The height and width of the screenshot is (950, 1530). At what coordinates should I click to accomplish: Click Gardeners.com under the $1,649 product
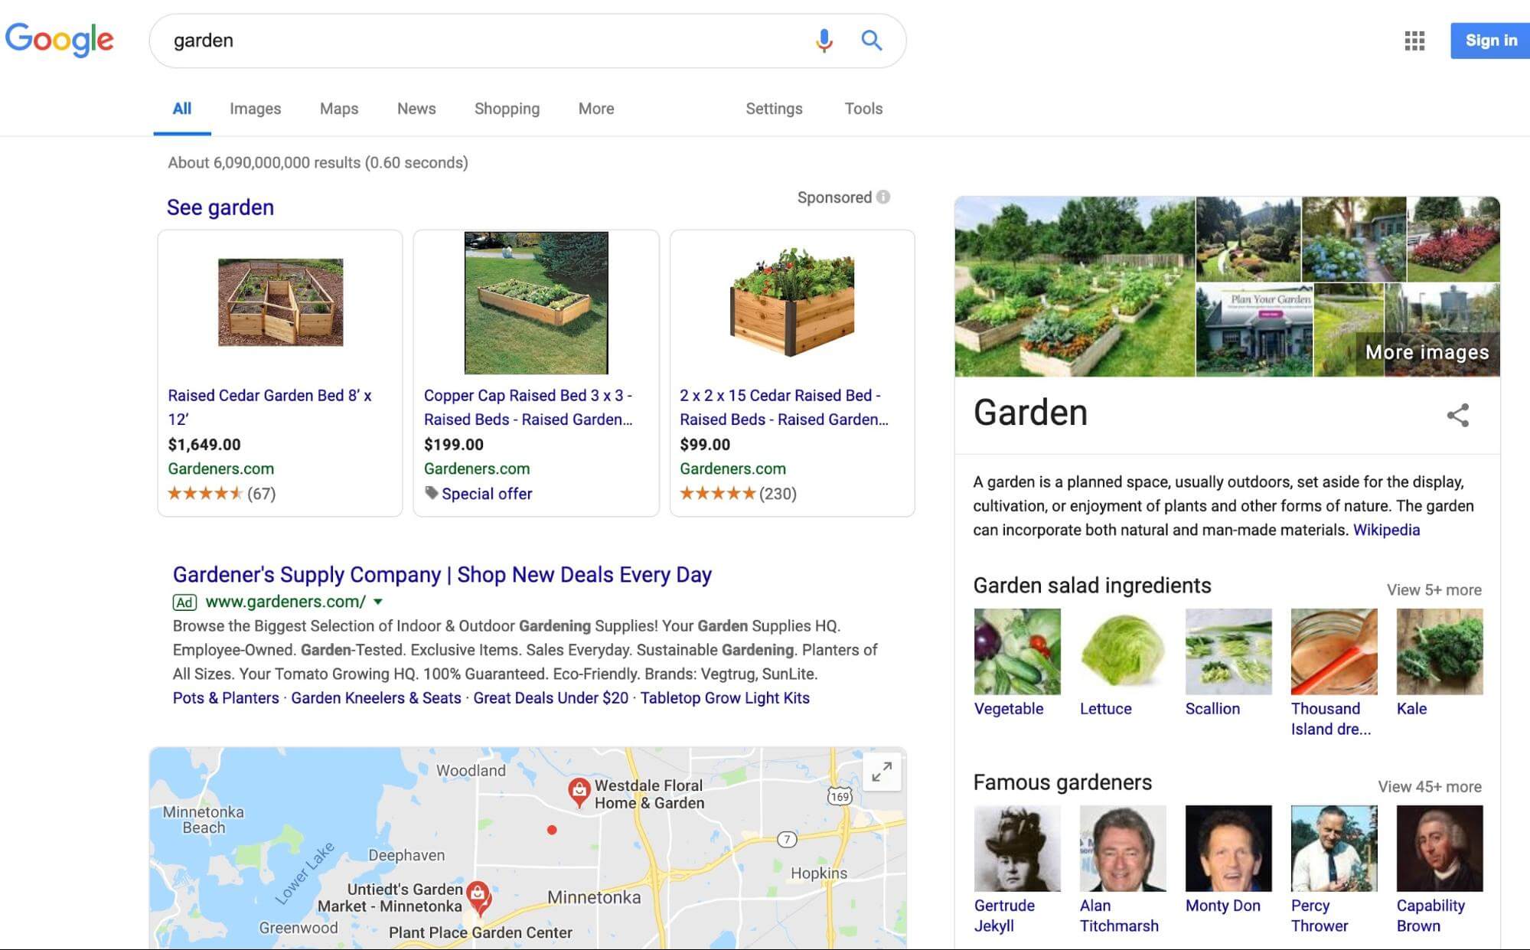pyautogui.click(x=220, y=468)
